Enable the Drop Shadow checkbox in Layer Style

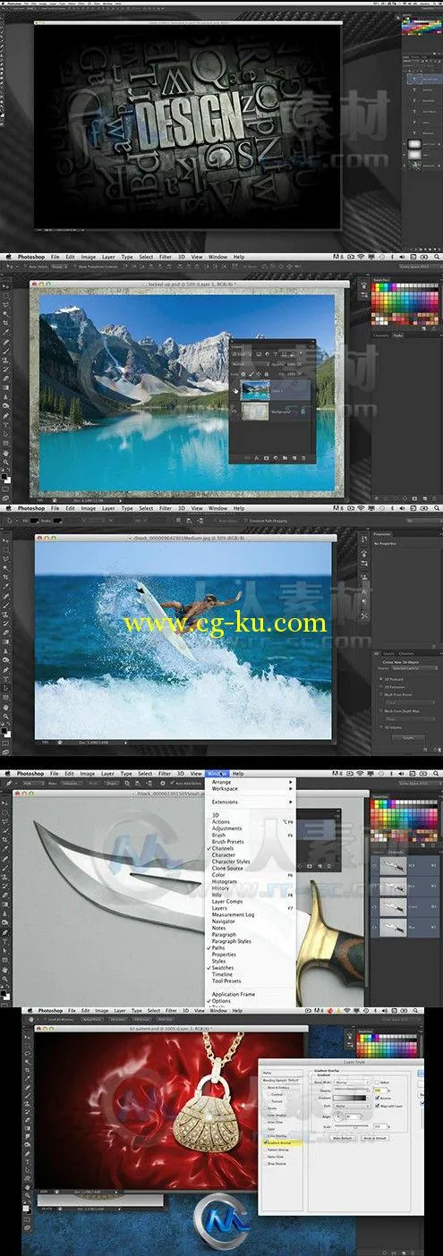(266, 1163)
